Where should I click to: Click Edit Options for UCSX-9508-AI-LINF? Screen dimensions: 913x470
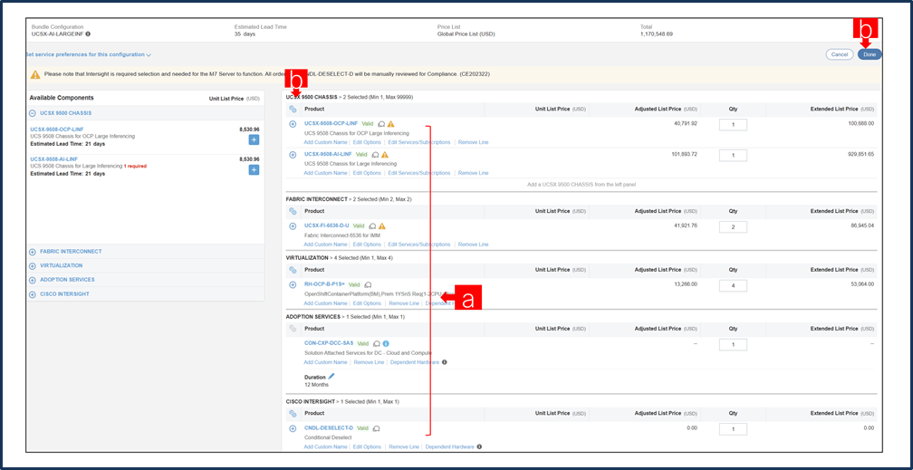click(x=367, y=173)
